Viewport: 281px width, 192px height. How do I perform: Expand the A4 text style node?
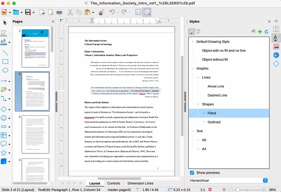198,149
